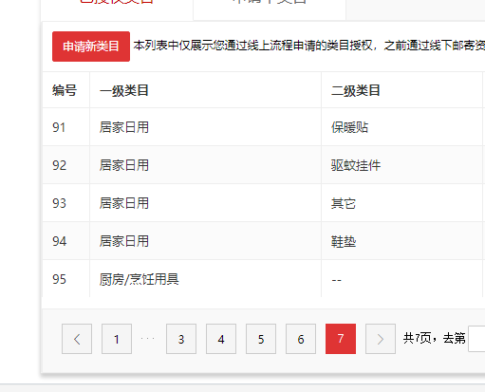The image size is (485, 392).
Task: Go to page 5 in pagination
Action: [x=261, y=339]
